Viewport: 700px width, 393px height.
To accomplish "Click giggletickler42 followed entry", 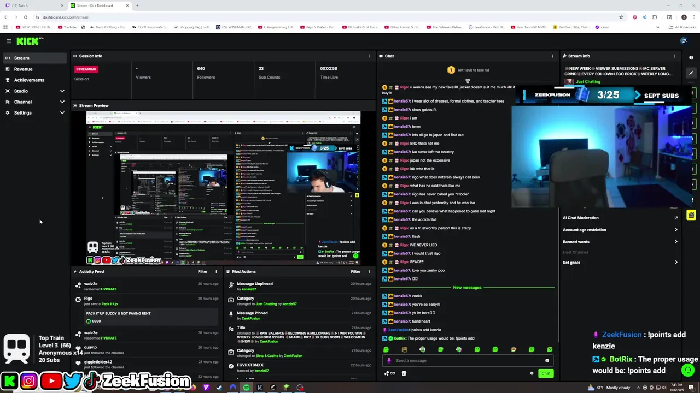I will (x=148, y=365).
